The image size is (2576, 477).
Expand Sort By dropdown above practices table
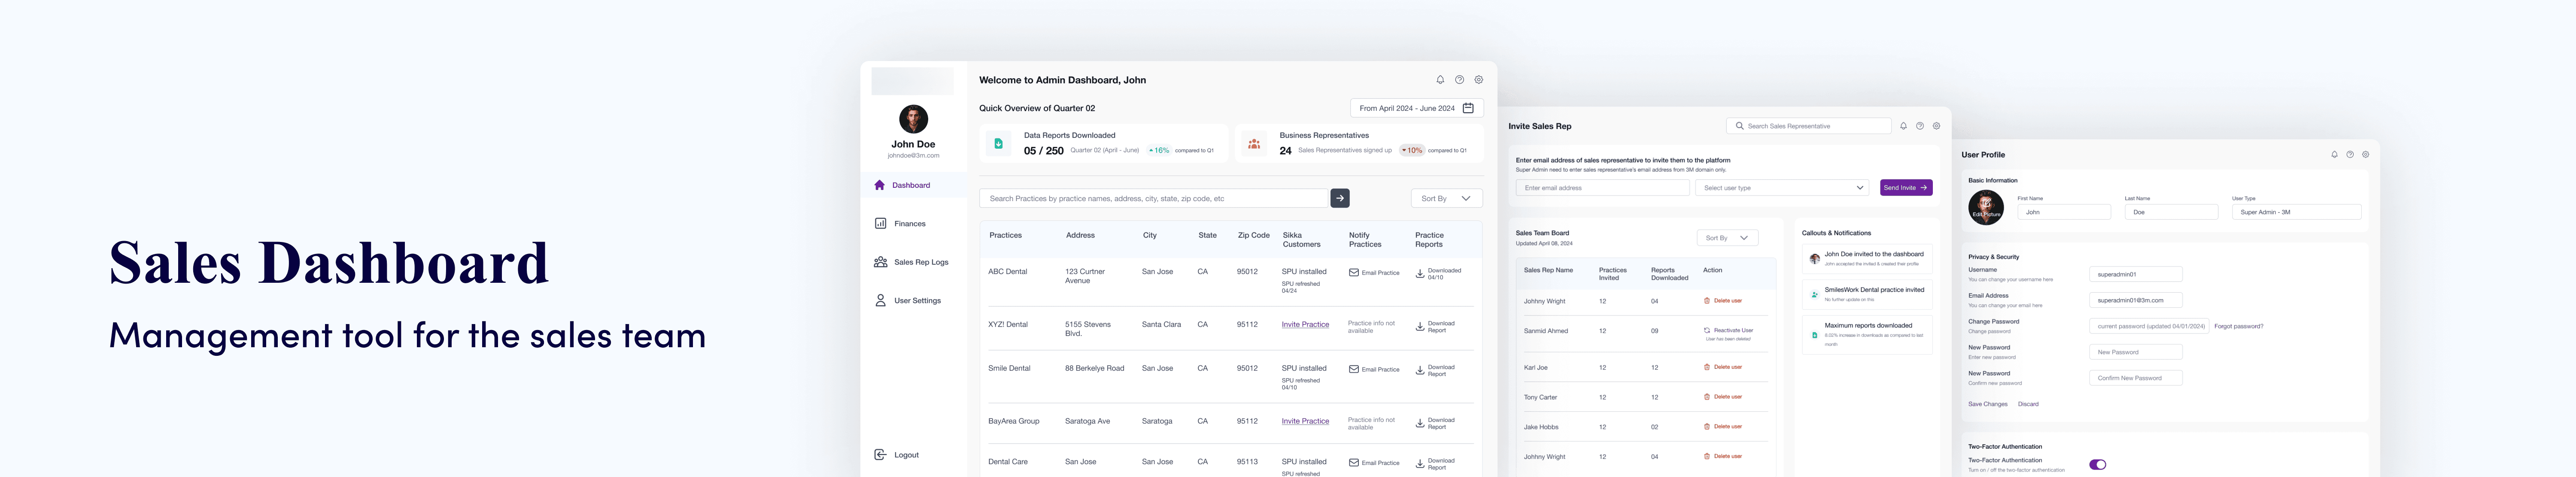1446,198
